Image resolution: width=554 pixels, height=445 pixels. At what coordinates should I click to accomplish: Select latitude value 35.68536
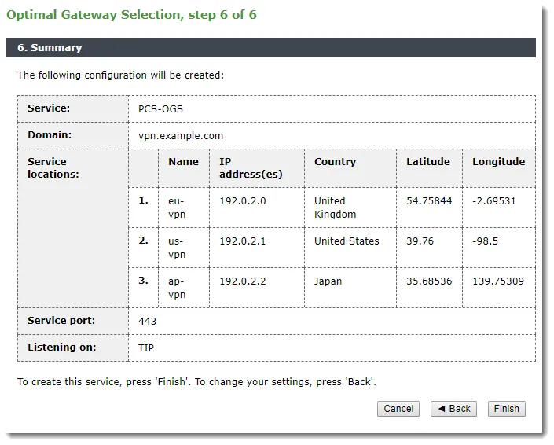[x=429, y=281]
